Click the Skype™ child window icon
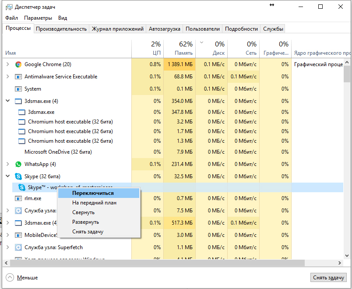Viewport: 352px width, 289px height. [22, 187]
